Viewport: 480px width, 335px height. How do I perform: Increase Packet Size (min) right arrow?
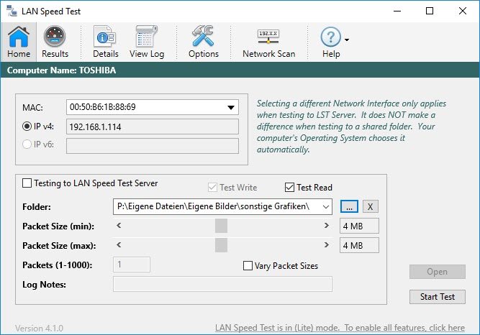pyautogui.click(x=326, y=226)
